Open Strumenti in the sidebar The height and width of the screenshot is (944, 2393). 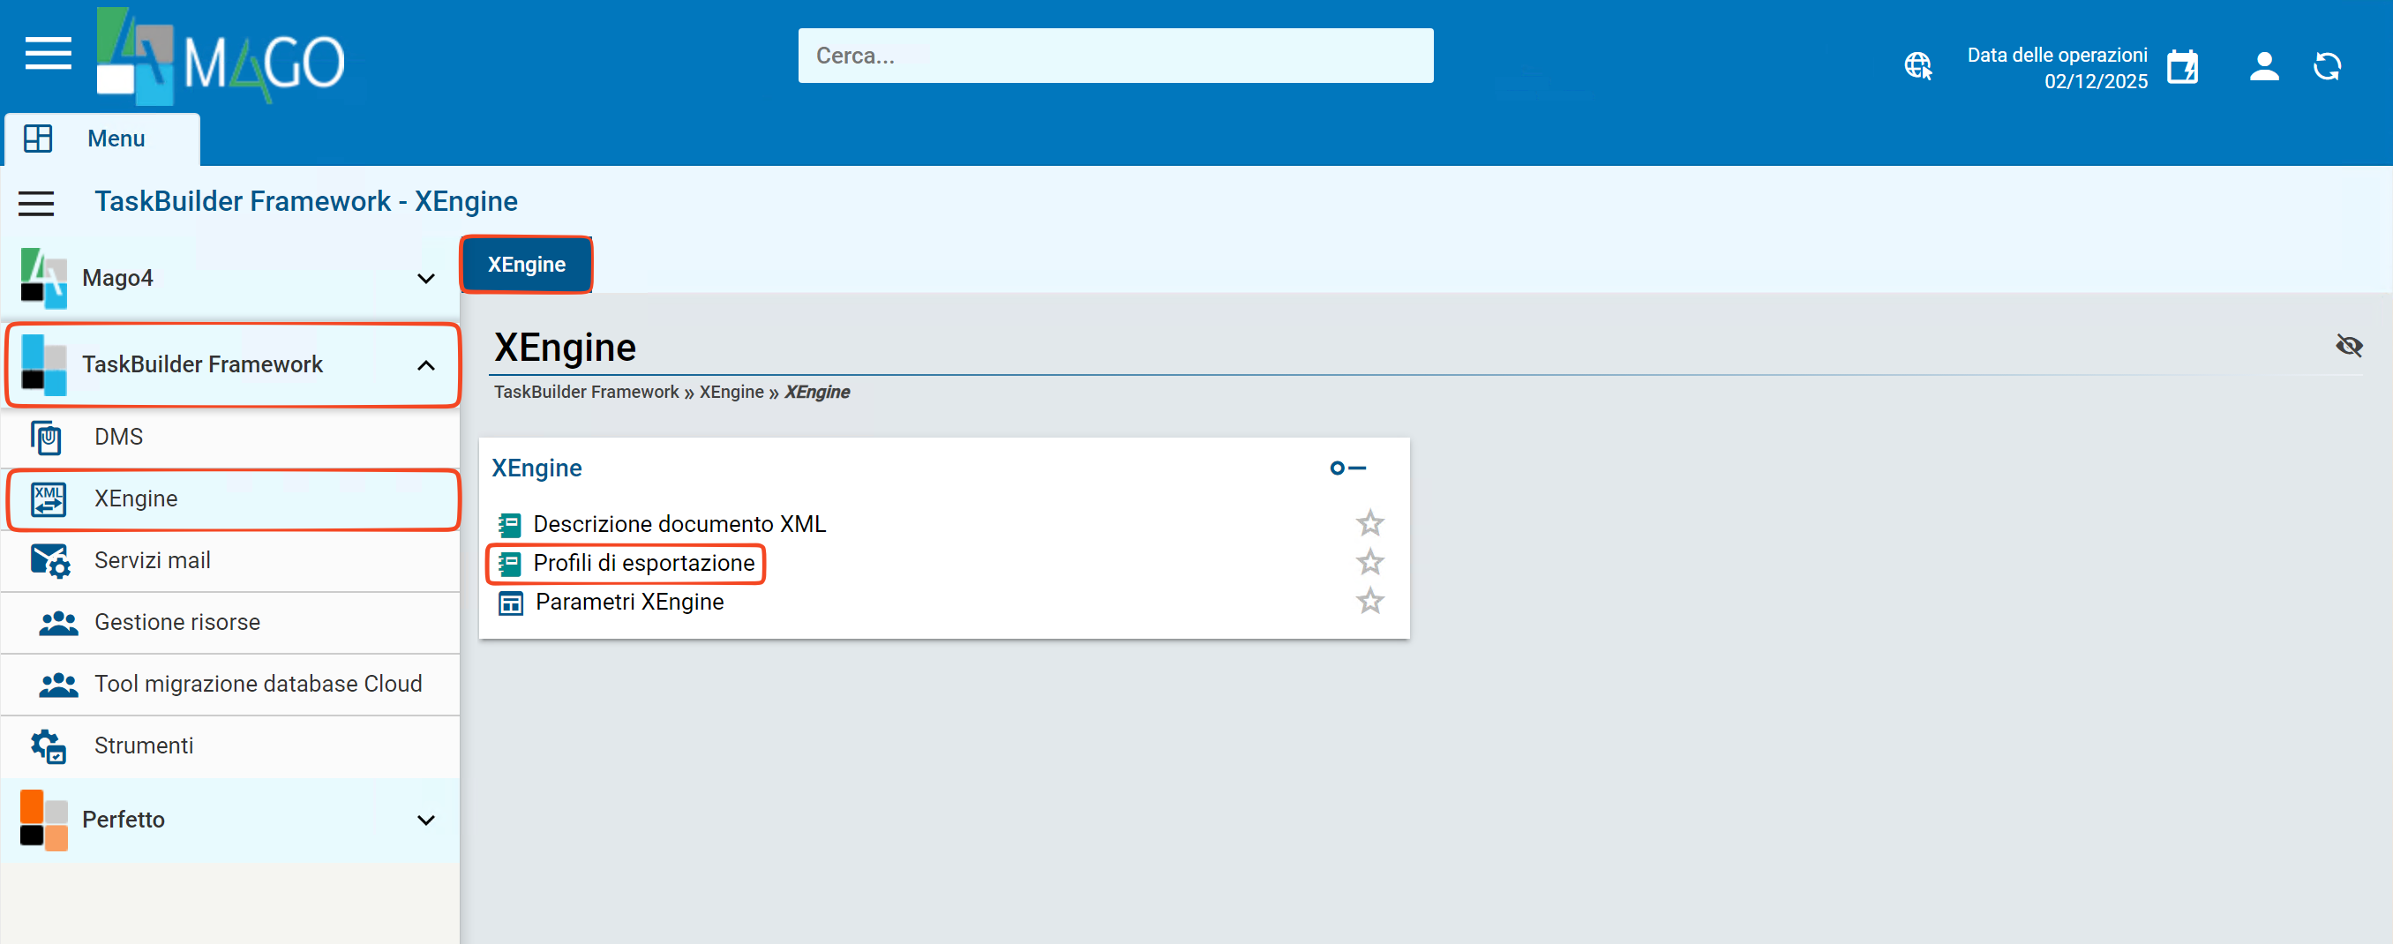click(x=230, y=746)
